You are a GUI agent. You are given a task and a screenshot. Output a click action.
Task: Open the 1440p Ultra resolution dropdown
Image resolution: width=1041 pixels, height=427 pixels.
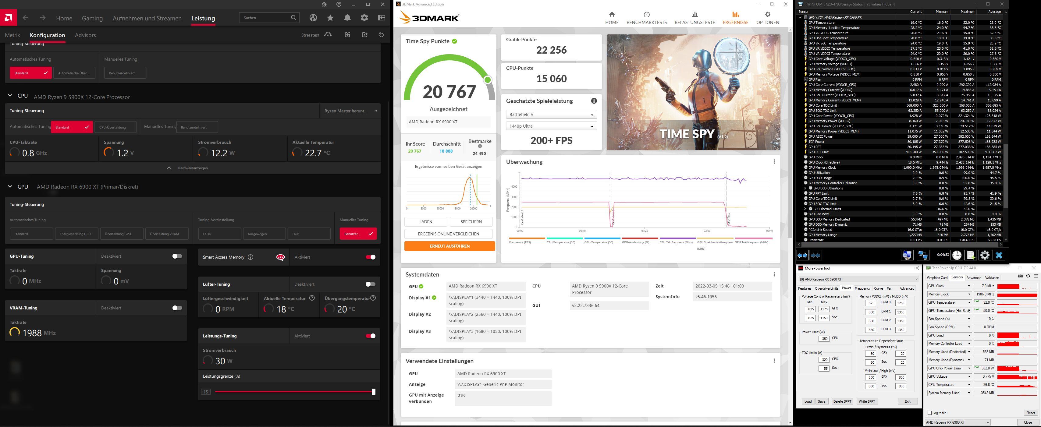tap(551, 126)
